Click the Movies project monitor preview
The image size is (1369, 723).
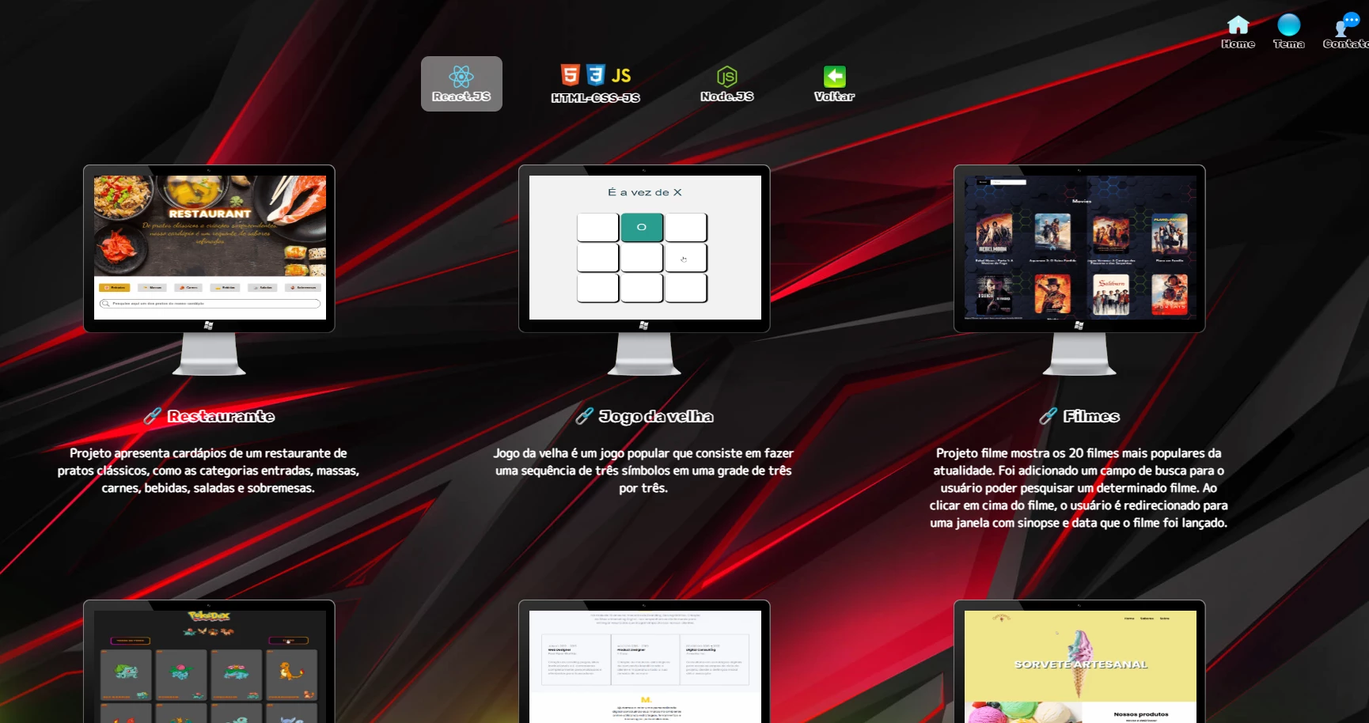point(1079,248)
